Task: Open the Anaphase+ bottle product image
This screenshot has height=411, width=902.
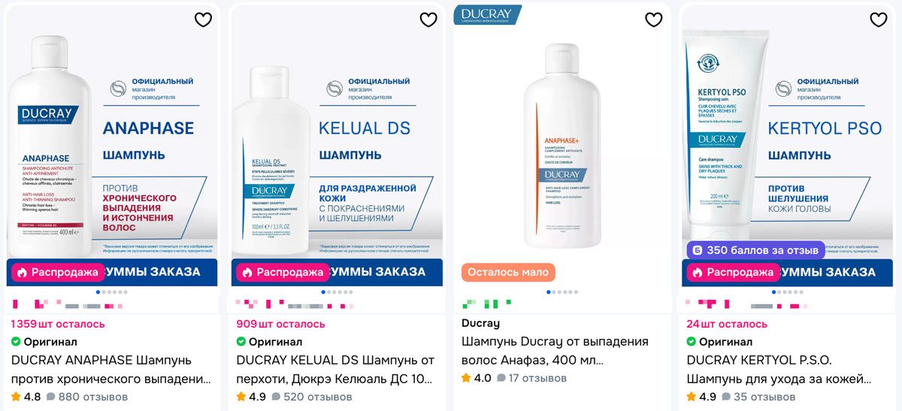Action: click(x=562, y=145)
